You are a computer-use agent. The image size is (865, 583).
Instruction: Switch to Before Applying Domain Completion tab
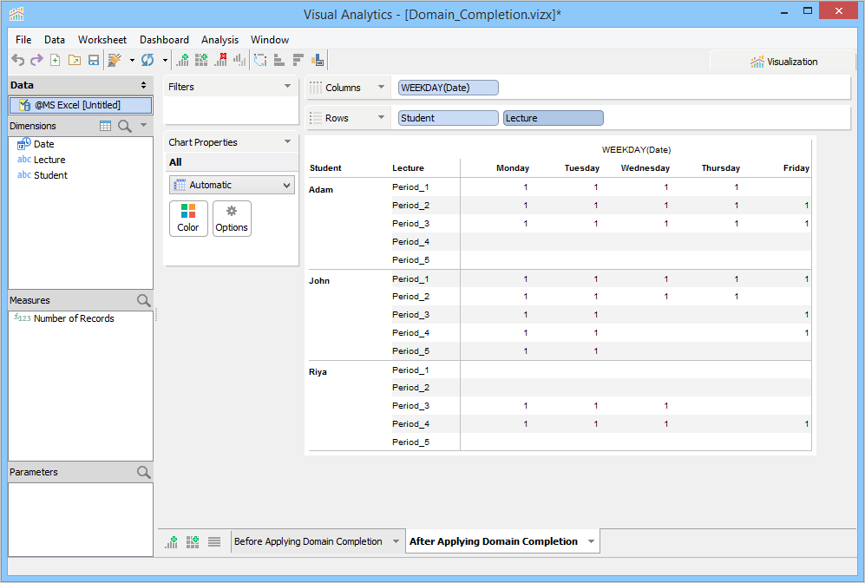[x=308, y=541]
